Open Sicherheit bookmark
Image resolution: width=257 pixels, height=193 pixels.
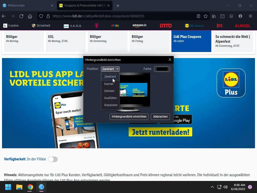41,26
